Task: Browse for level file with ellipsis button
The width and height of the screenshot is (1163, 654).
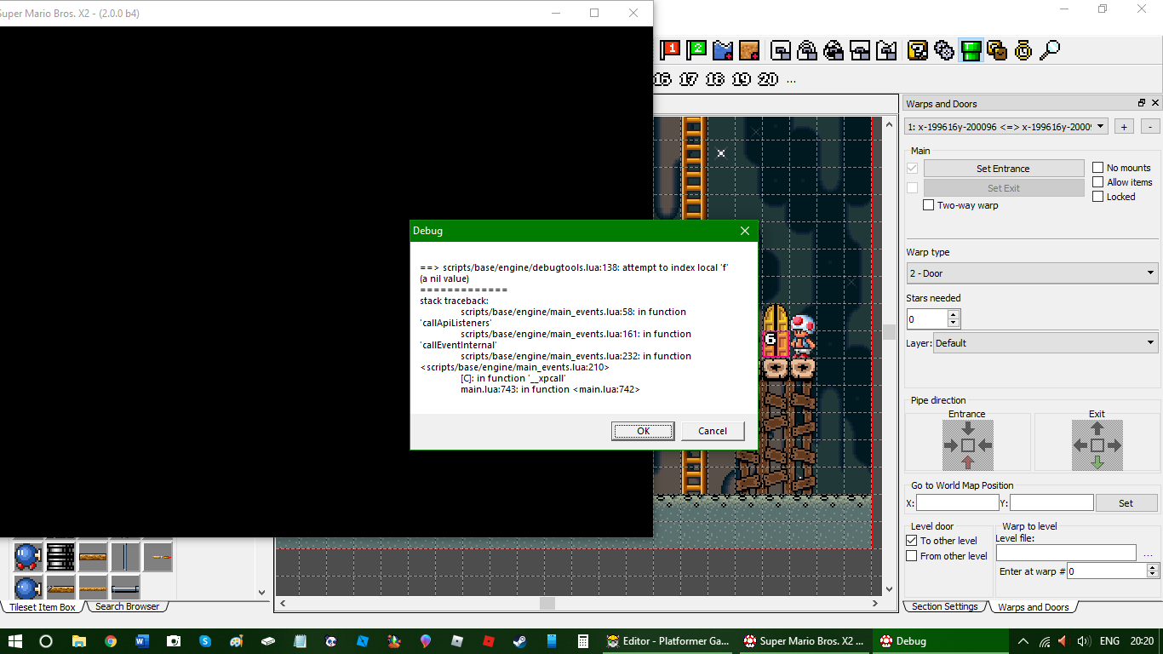Action: (1148, 554)
